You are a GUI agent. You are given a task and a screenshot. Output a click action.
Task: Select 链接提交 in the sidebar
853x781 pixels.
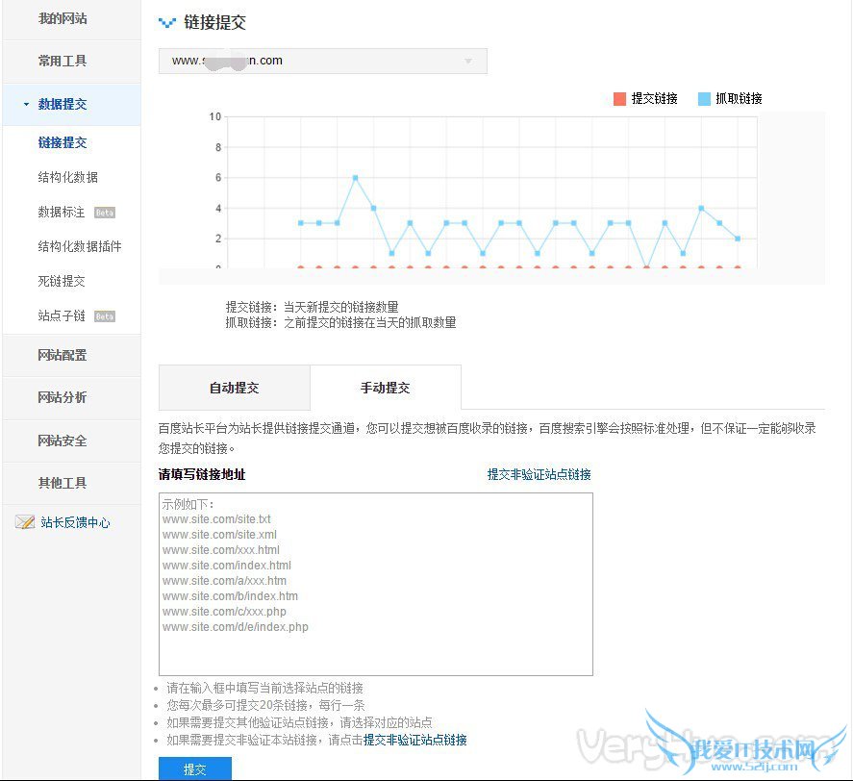click(x=63, y=142)
